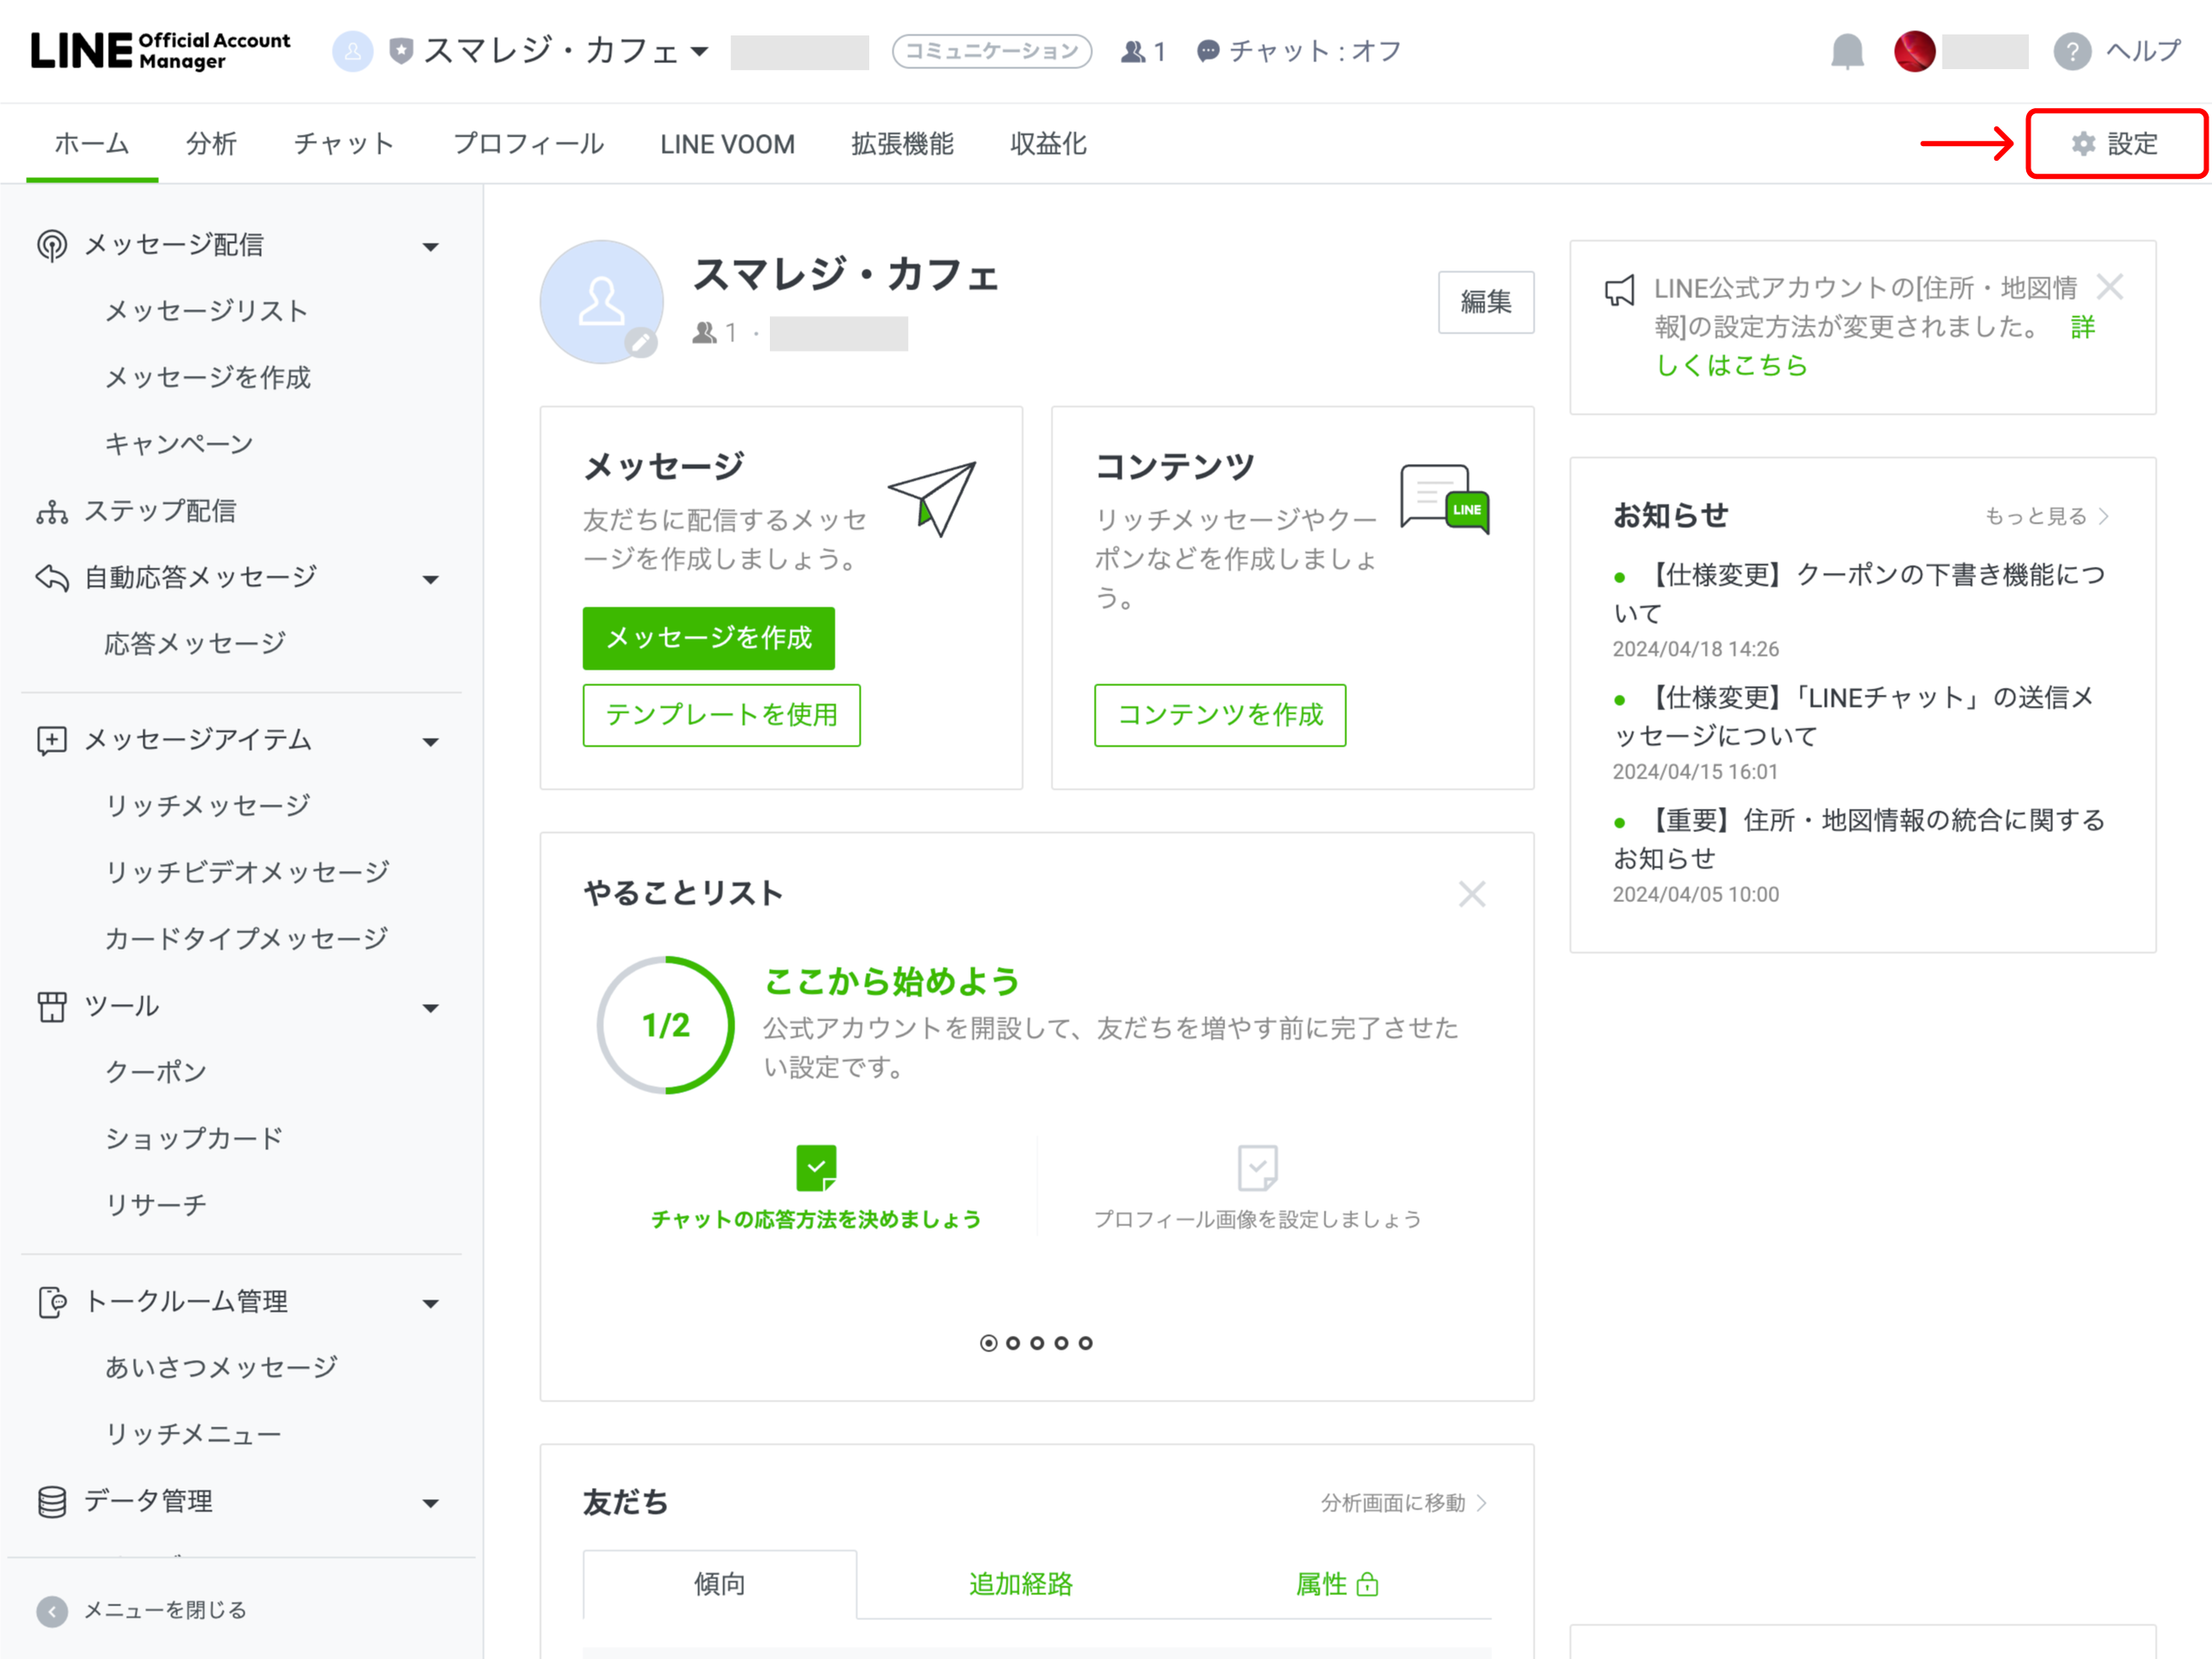Image resolution: width=2212 pixels, height=1659 pixels.
Task: Open the スマレジ・カフェ account dropdown
Action: (x=566, y=51)
